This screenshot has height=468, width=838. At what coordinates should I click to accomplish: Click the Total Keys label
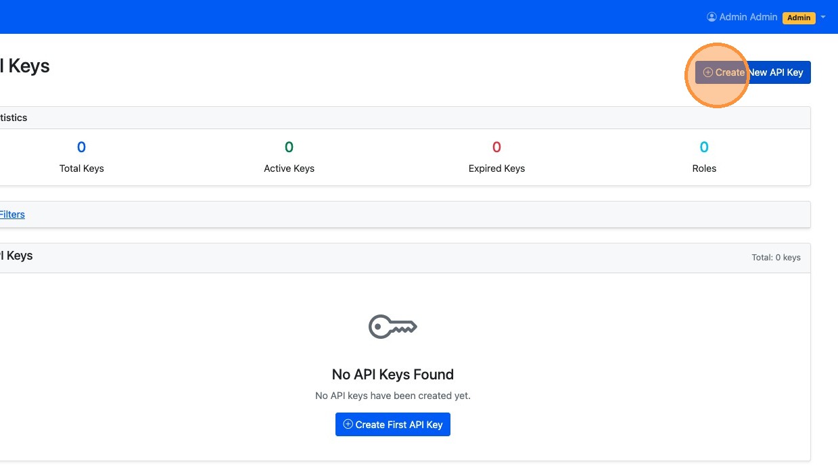click(82, 168)
